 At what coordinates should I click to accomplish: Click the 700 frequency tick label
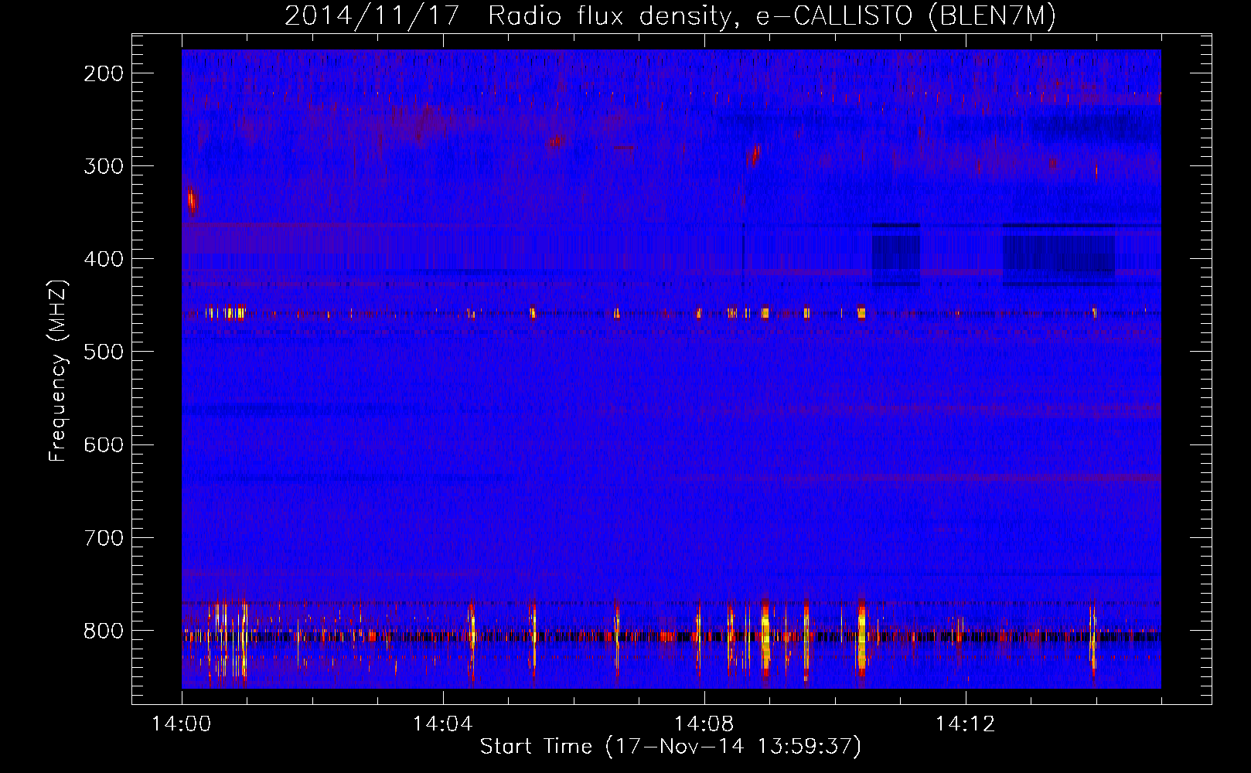click(x=103, y=537)
